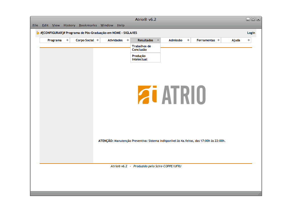Collapse the Resultados menu plus icon
292x212 pixels.
click(158, 40)
